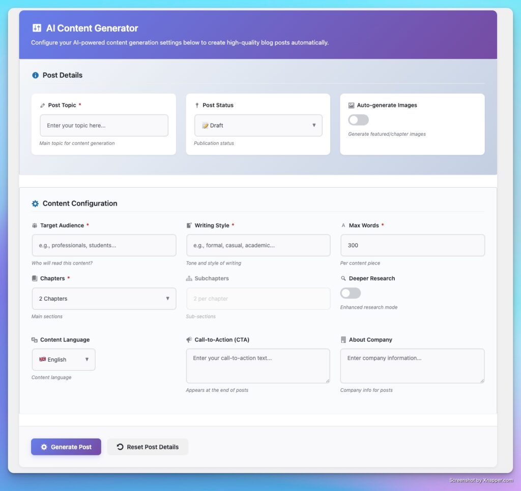521x491 pixels.
Task: Focus the Post Topic input field
Action: pos(104,126)
